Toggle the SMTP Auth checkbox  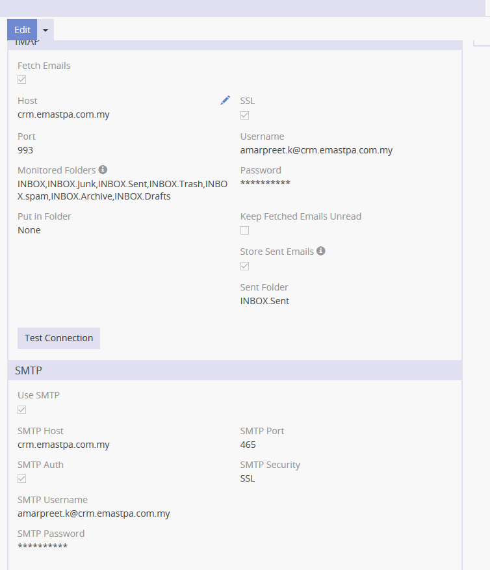[x=22, y=479]
